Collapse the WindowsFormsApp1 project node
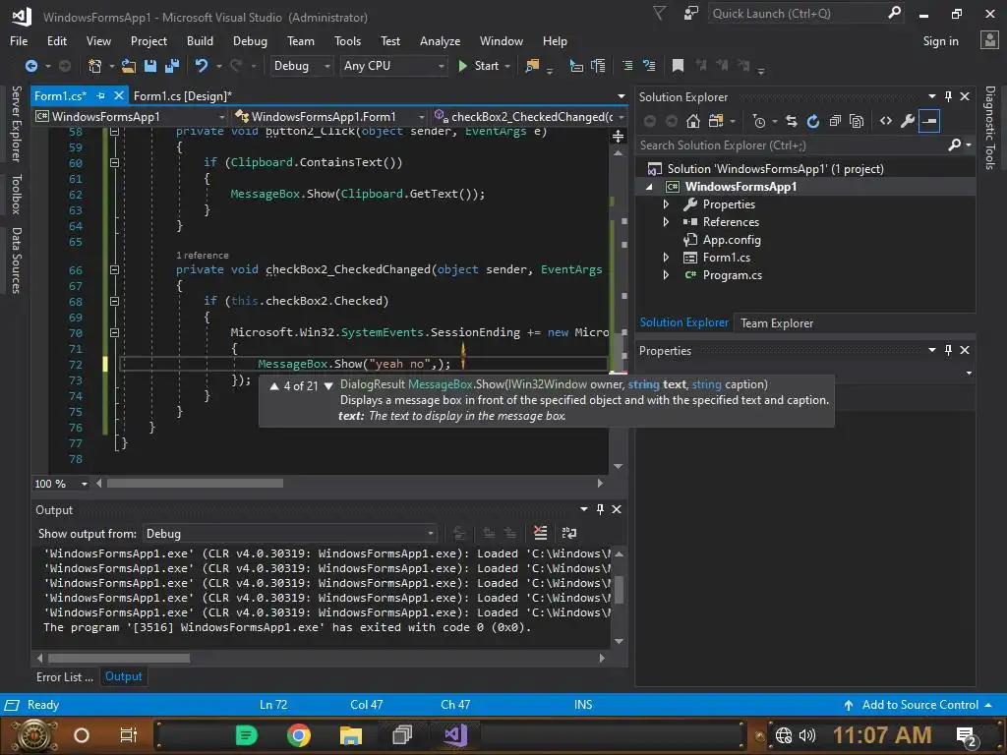Image resolution: width=1007 pixels, height=755 pixels. (649, 187)
